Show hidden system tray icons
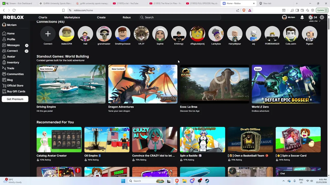 pos(283,181)
